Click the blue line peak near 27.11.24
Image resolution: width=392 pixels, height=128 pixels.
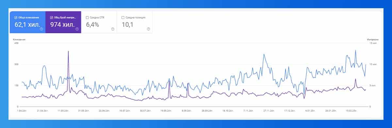click(x=264, y=55)
